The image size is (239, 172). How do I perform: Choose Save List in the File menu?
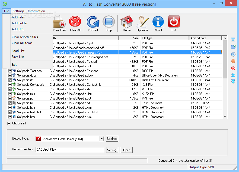[18, 57]
